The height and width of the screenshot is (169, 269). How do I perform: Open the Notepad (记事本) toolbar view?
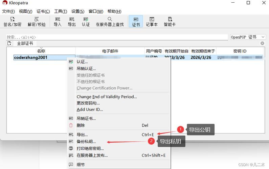click(152, 21)
